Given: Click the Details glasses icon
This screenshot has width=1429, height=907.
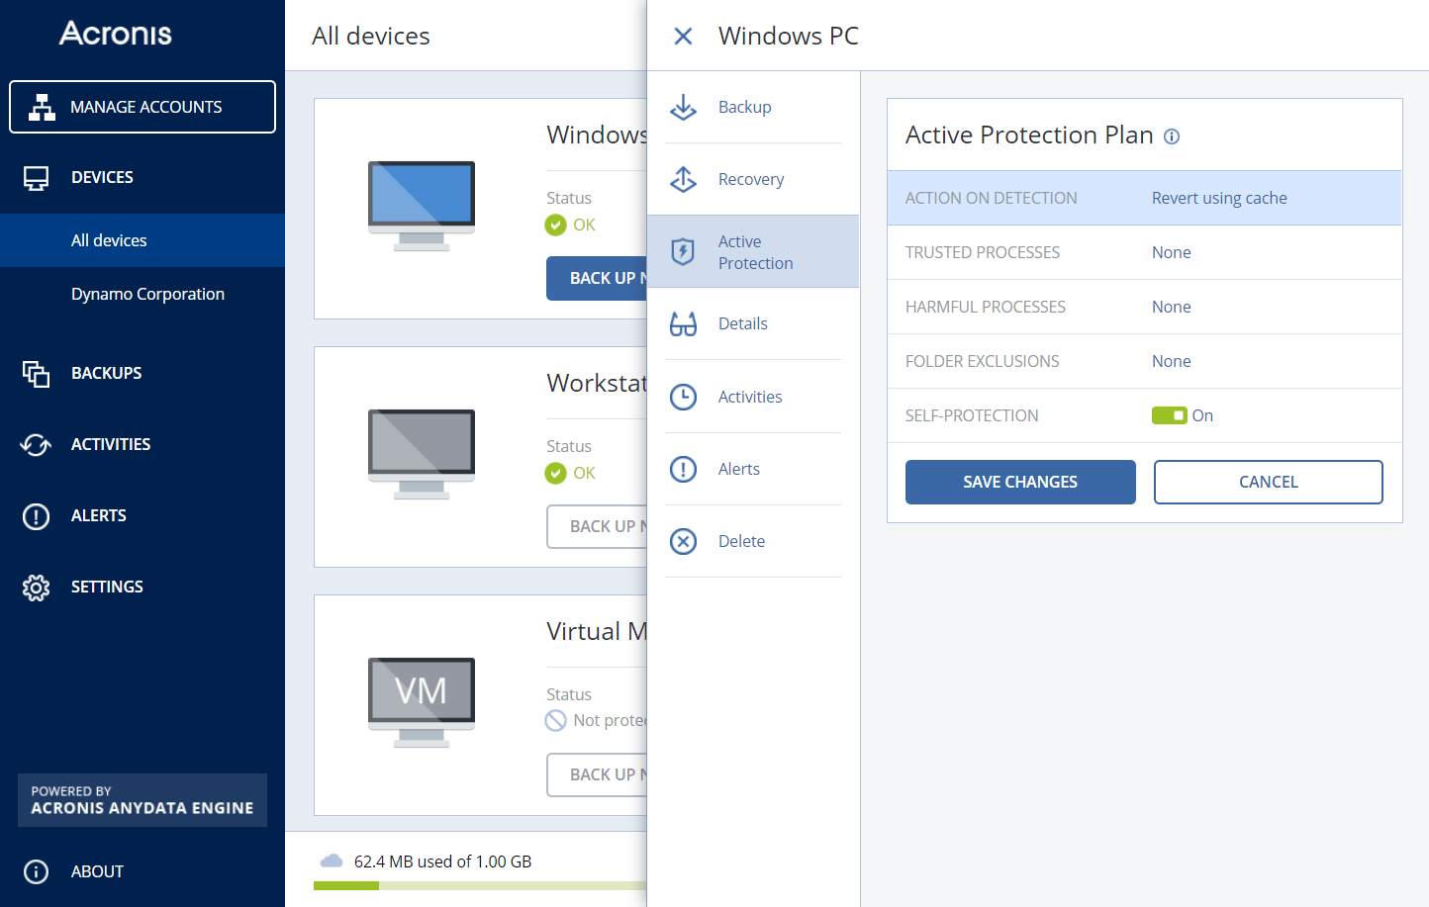Looking at the screenshot, I should [683, 324].
